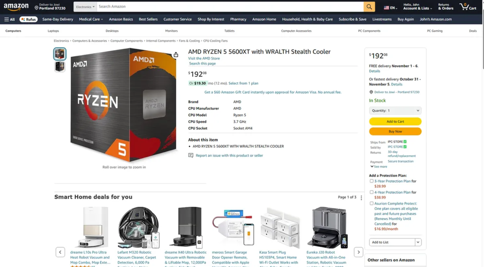
Task: Visit the AMD Store link
Action: tap(204, 58)
